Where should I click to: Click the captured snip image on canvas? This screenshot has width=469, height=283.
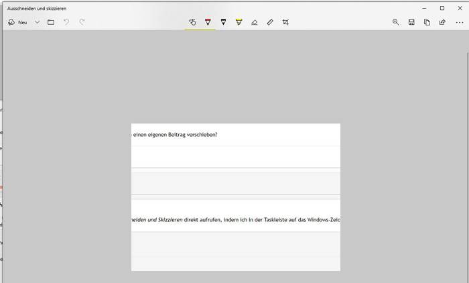pos(236,197)
